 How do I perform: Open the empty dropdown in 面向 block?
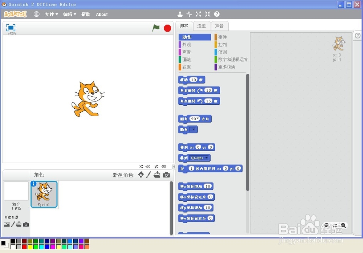coord(193,129)
